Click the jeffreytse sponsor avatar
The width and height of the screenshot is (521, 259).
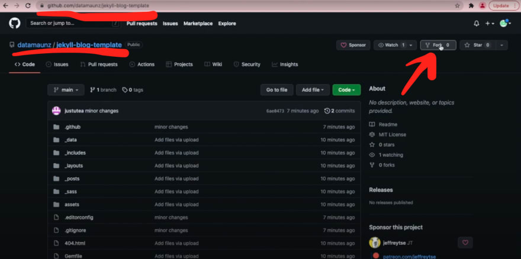[x=375, y=242]
